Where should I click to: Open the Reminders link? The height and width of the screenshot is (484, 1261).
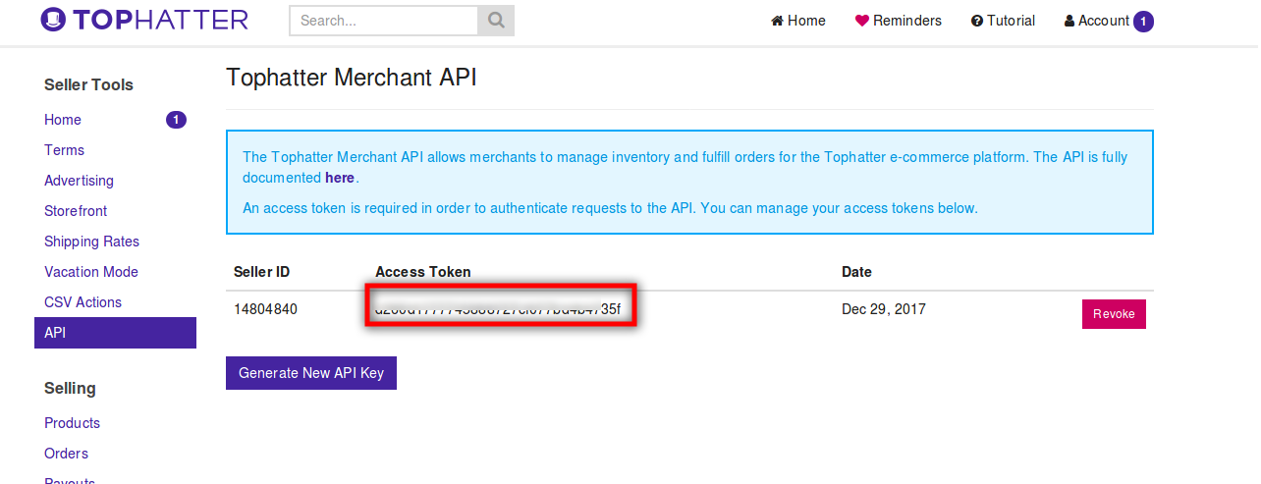898,21
